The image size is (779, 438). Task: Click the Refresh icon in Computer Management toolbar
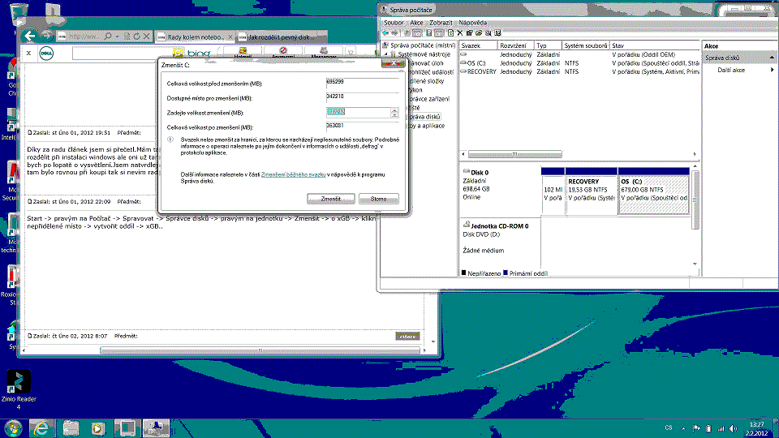click(x=450, y=33)
